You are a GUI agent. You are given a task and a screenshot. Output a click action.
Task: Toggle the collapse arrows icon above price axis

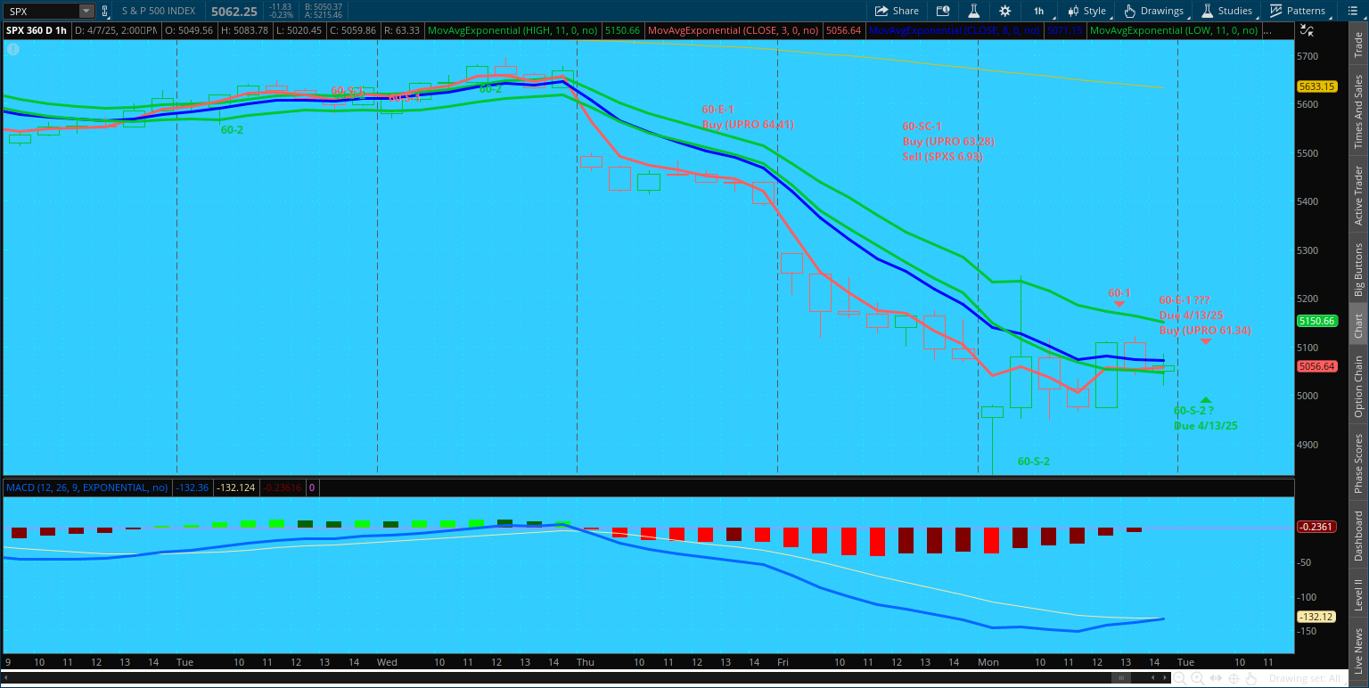1307,30
